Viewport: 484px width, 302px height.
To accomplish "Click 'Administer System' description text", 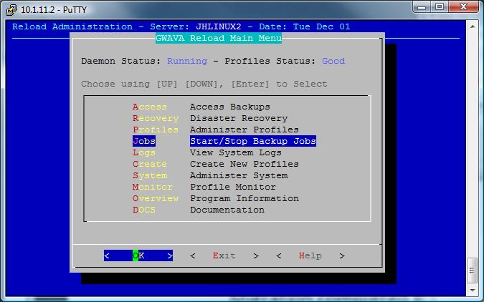I will (x=239, y=175).
